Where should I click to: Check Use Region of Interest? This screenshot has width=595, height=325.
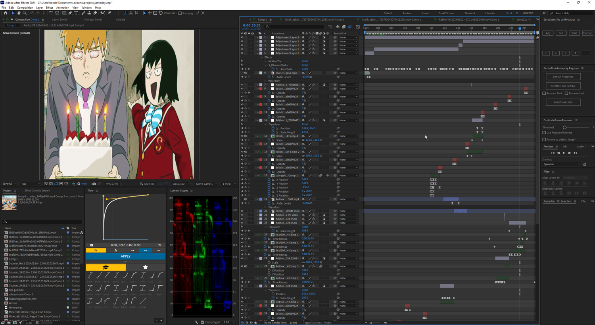point(544,133)
